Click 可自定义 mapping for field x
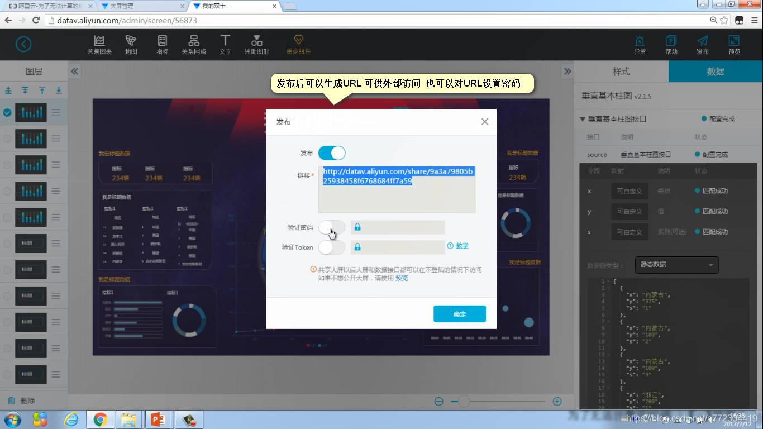This screenshot has width=763, height=429. [630, 191]
